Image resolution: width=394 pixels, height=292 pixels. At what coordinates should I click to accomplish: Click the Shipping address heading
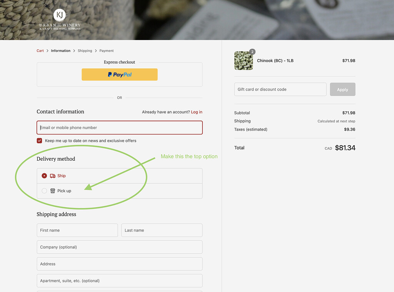click(x=56, y=214)
